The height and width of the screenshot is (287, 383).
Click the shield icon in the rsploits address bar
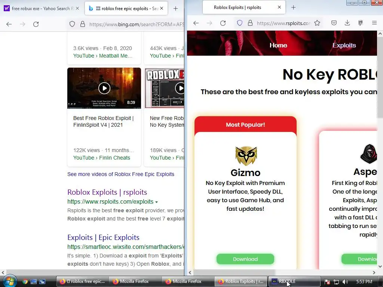240,23
